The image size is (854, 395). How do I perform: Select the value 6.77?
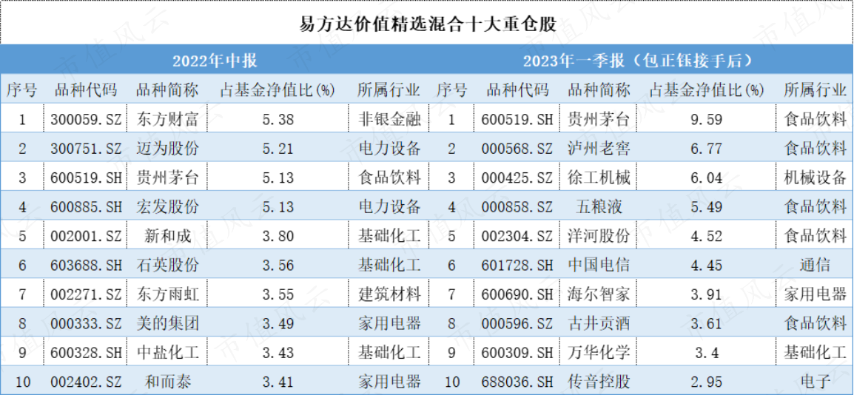[707, 149]
